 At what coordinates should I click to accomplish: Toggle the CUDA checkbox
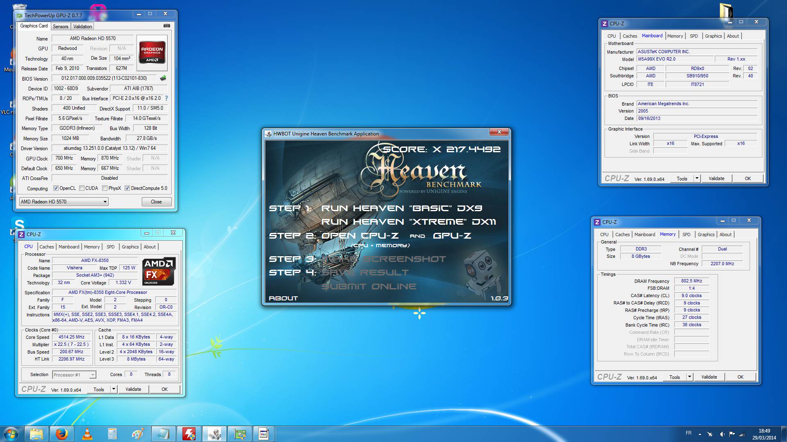82,188
